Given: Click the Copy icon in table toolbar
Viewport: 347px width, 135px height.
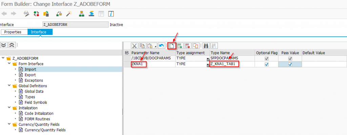Looking at the screenshot, I should click(x=142, y=46).
